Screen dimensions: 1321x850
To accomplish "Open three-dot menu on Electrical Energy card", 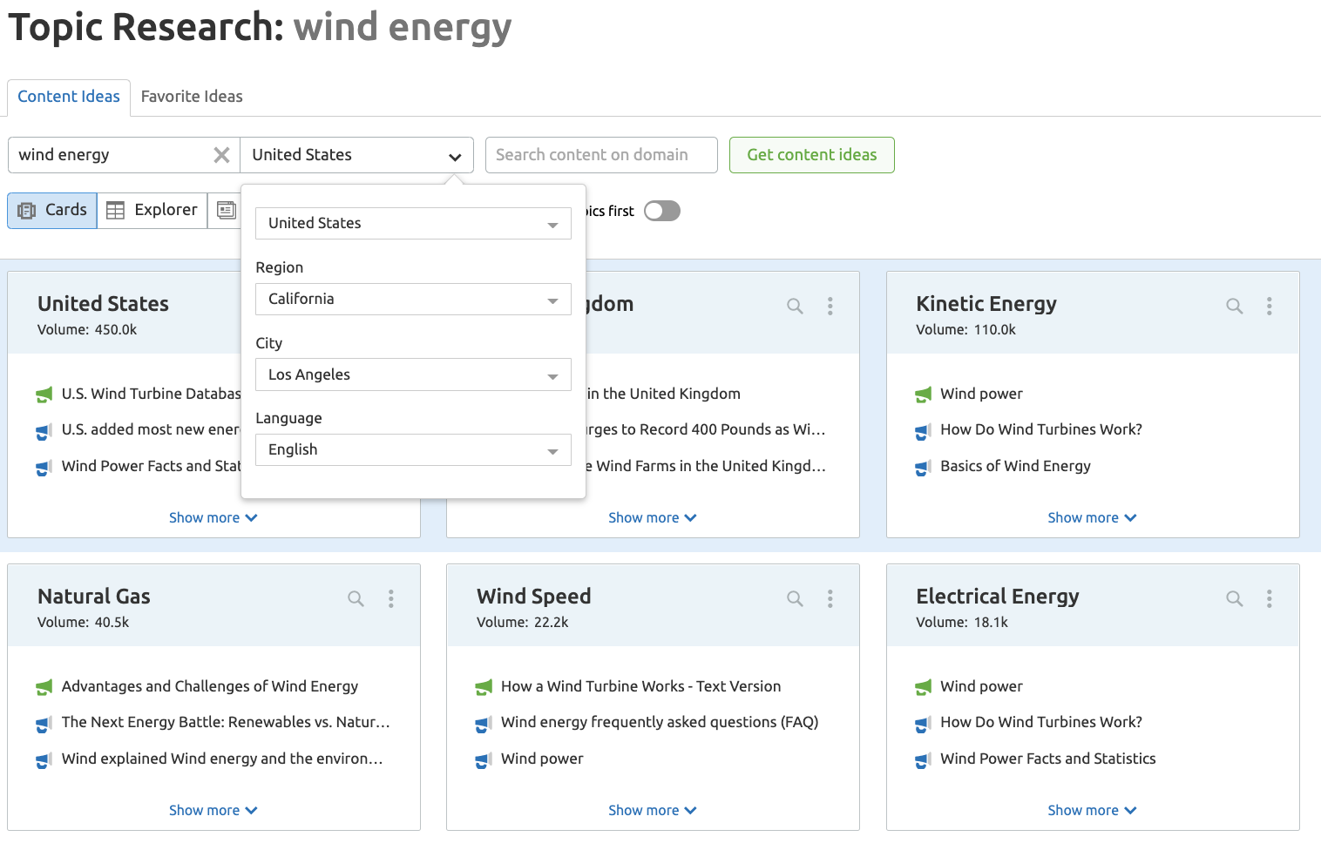I will pyautogui.click(x=1269, y=598).
